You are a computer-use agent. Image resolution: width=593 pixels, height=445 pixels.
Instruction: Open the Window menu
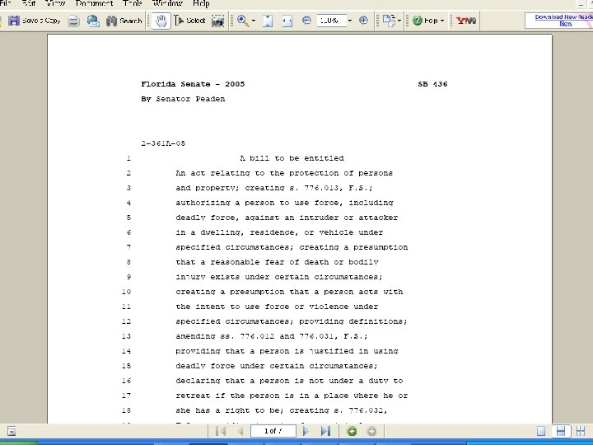coord(167,4)
